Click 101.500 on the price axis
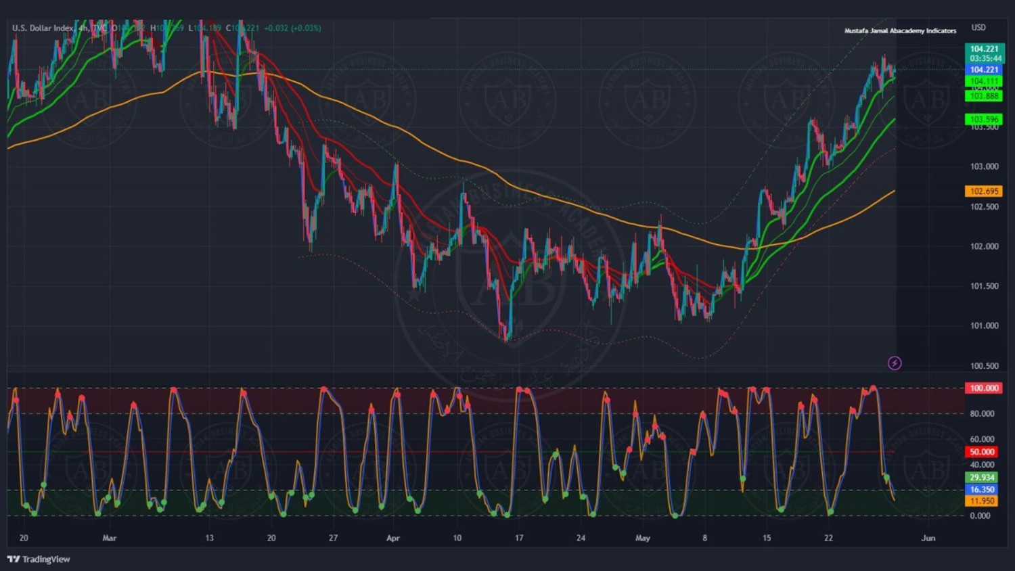This screenshot has height=571, width=1015. point(984,286)
